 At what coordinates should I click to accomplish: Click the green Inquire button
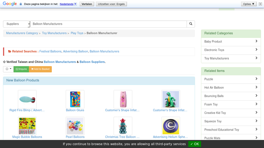(21, 69)
